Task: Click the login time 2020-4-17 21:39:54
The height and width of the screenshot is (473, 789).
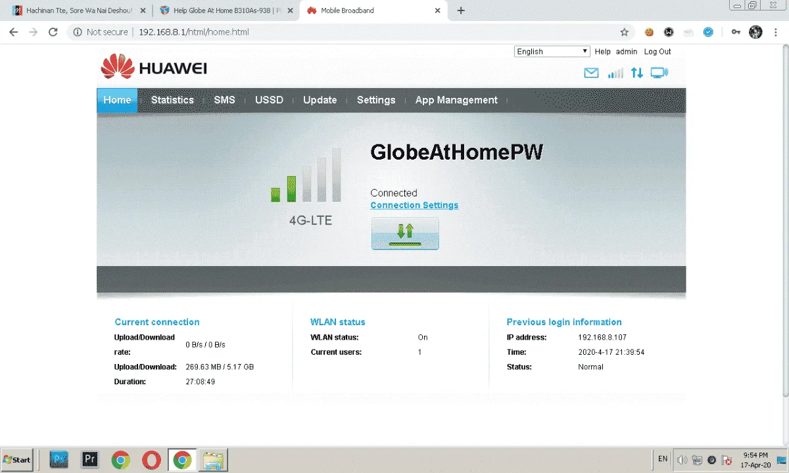Action: pyautogui.click(x=611, y=352)
